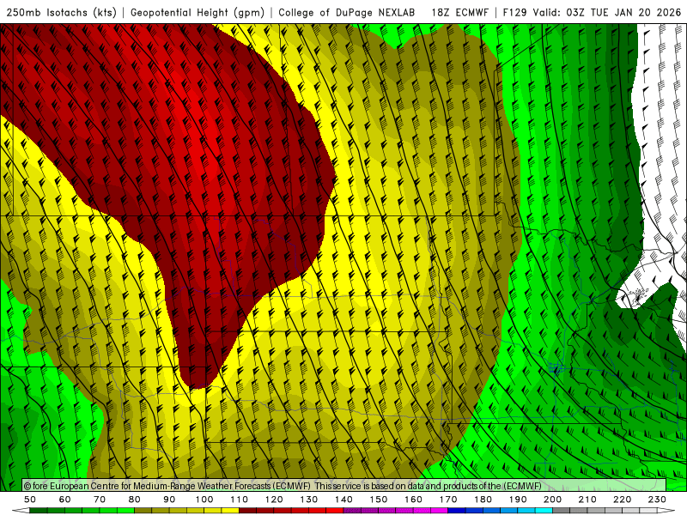Click the '170' colorbar label
Image resolution: width=687 pixels, height=515 pixels.
(x=448, y=500)
